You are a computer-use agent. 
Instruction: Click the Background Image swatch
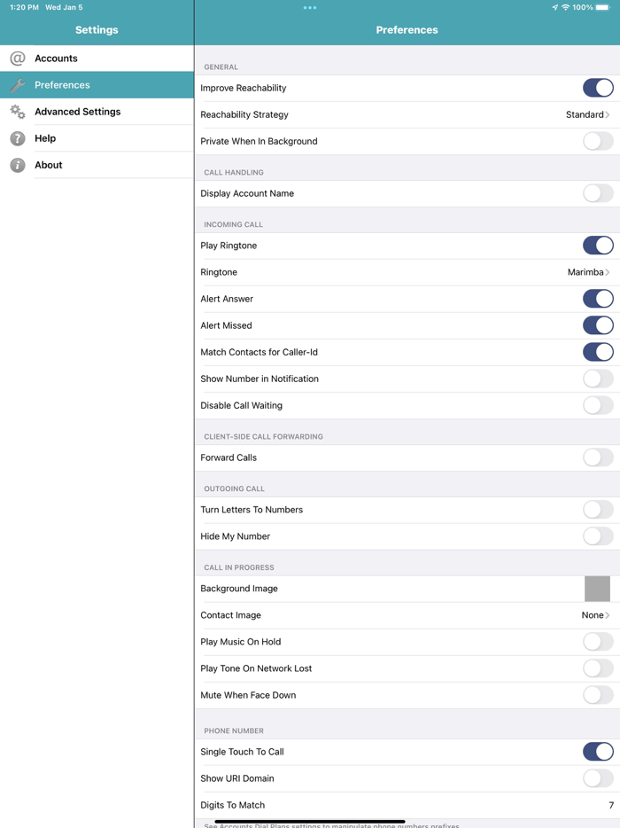598,588
